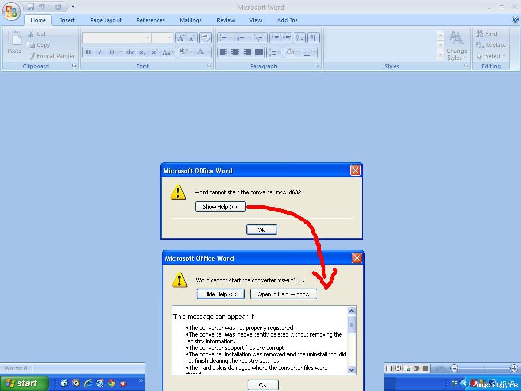Click the Zoom Out minus button

(454, 368)
